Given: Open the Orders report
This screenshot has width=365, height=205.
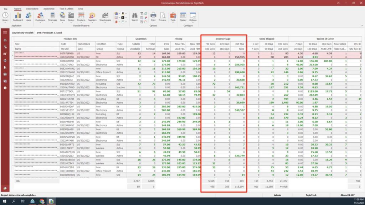Looking at the screenshot, I should point(70,16).
